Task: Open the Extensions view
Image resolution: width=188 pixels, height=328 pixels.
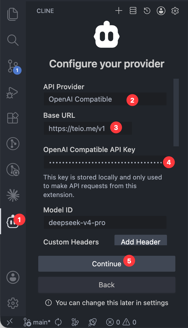Action: click(13, 118)
